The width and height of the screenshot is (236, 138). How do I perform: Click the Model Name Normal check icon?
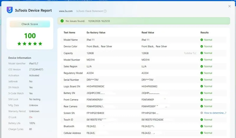pyautogui.click(x=202, y=40)
